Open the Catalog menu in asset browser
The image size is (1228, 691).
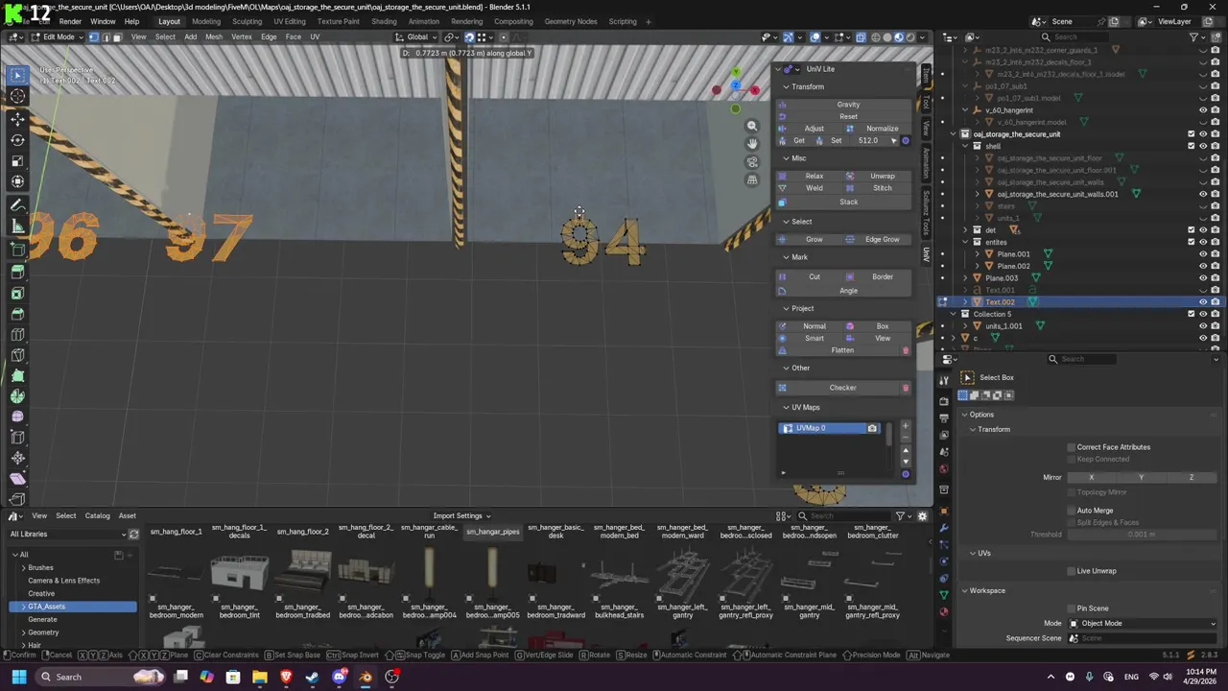click(97, 515)
